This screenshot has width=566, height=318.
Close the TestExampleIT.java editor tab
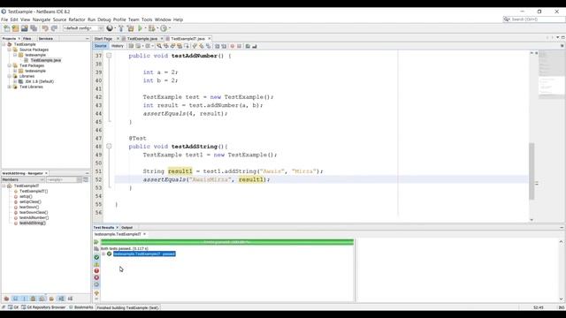(210, 39)
